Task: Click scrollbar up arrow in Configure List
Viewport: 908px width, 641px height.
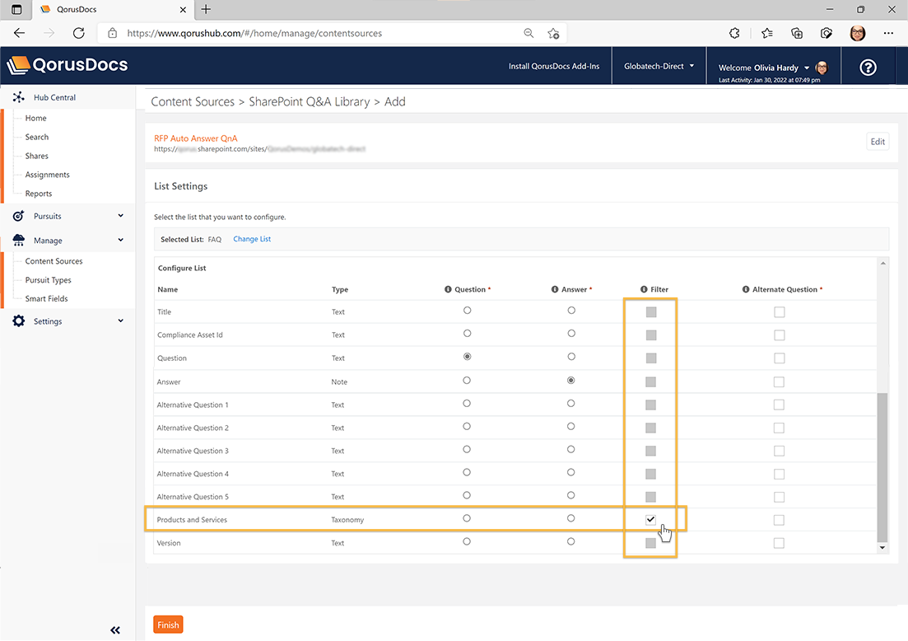Action: coord(882,263)
